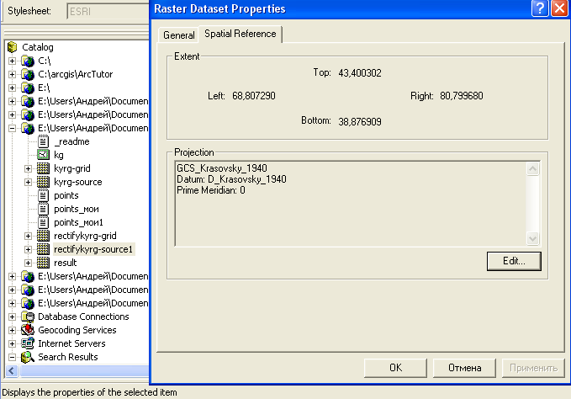Expand the kyrg-source raster bands
Screen dimensions: 571x399
[x=28, y=182]
